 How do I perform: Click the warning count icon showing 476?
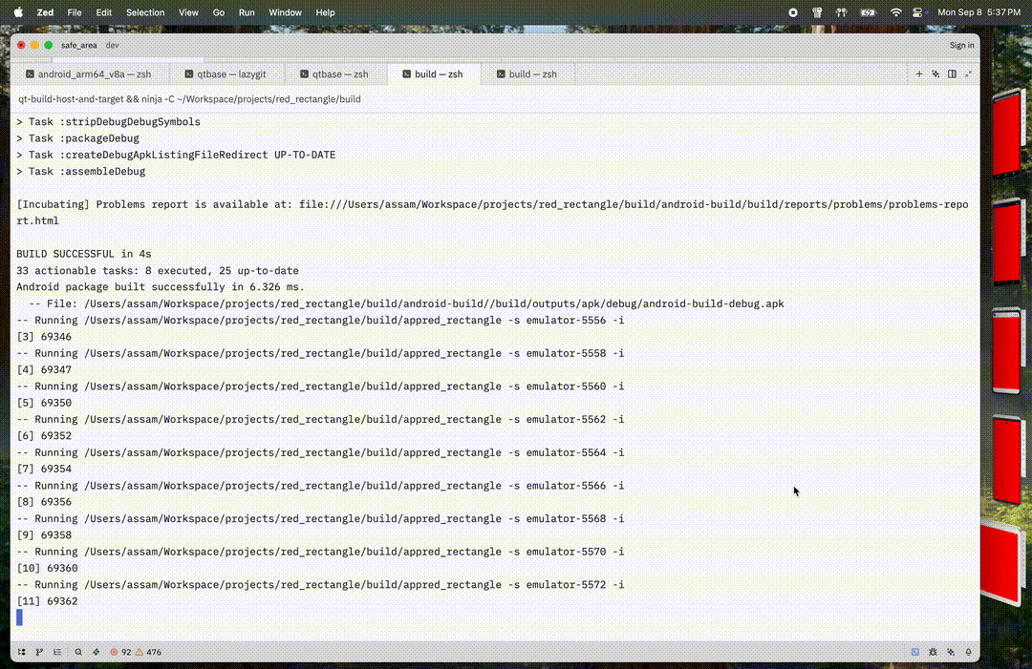click(x=148, y=652)
